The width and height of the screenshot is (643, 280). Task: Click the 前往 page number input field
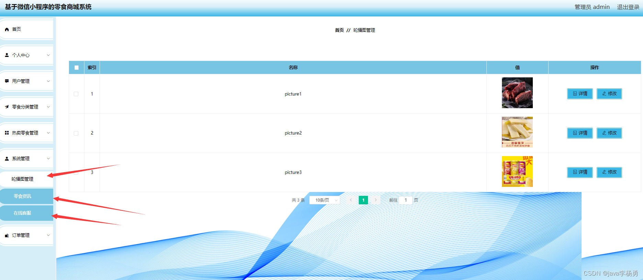(405, 200)
